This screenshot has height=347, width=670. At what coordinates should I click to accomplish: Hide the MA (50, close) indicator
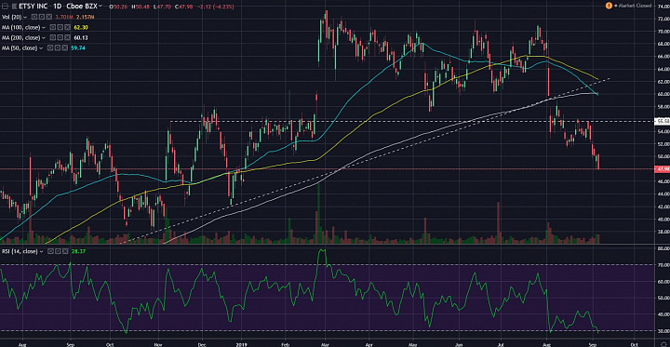[x=50, y=47]
